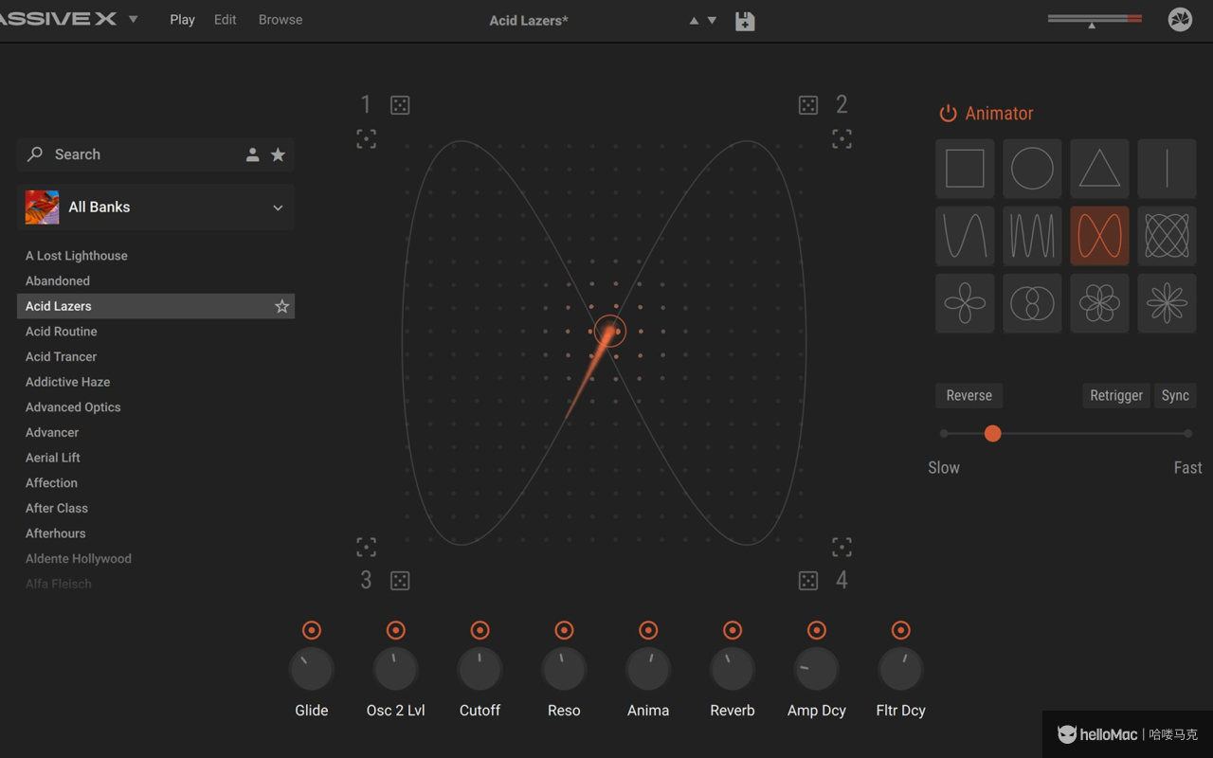This screenshot has height=758, width=1213.
Task: Click the Cutoff knob
Action: click(480, 670)
